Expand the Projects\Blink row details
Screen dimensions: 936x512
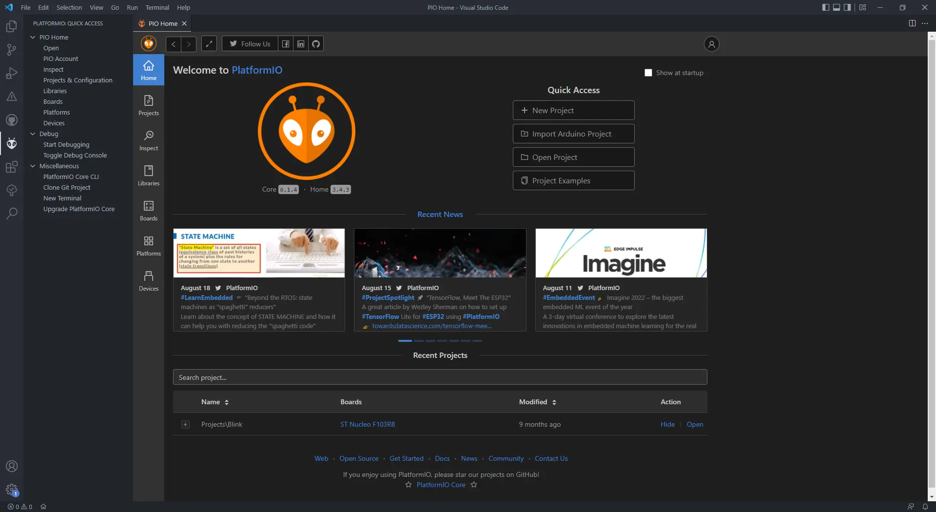coord(185,425)
